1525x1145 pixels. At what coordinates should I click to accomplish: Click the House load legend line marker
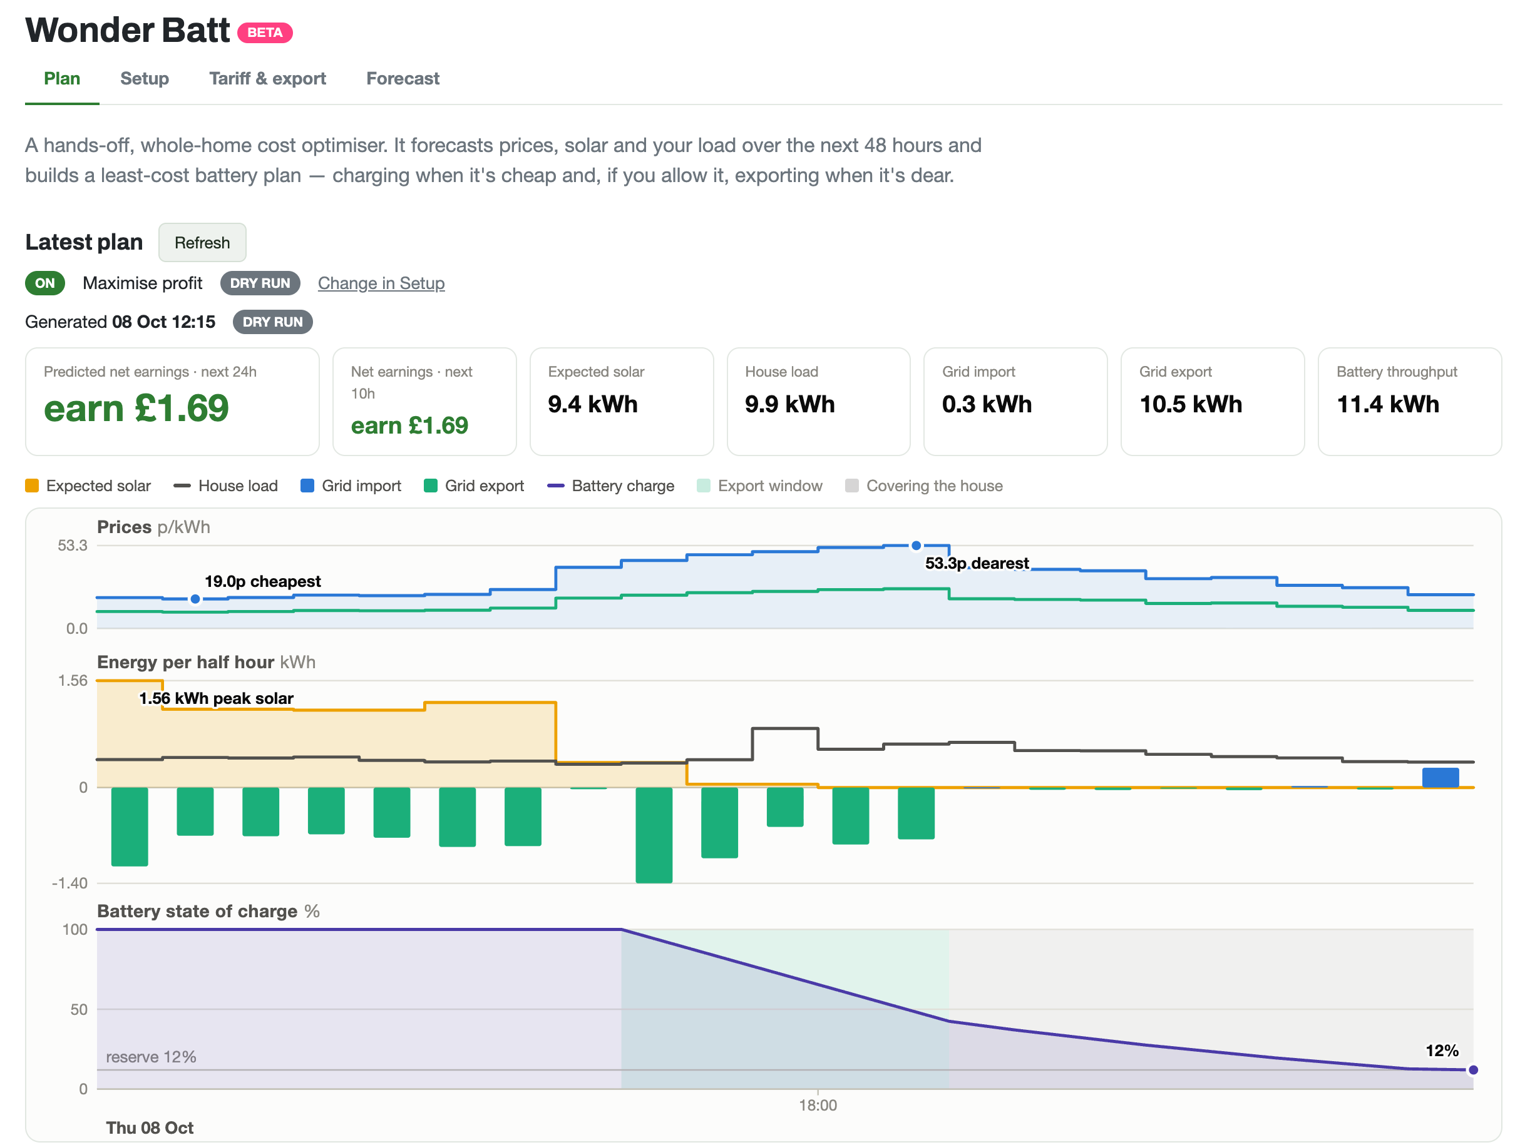point(182,486)
